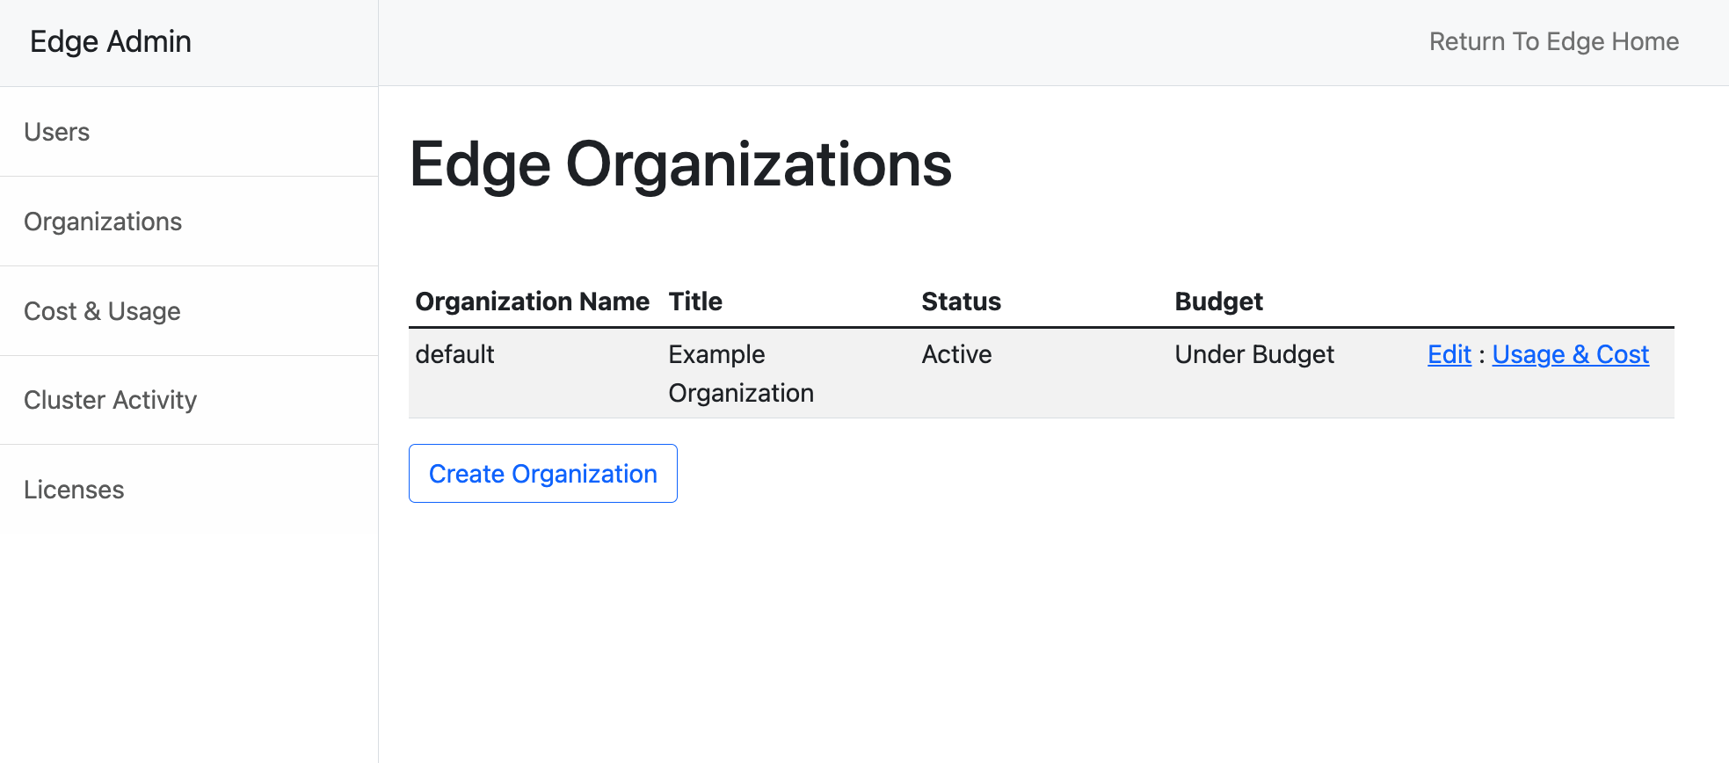
Task: Click Return To Edge Home link
Action: coord(1553,41)
